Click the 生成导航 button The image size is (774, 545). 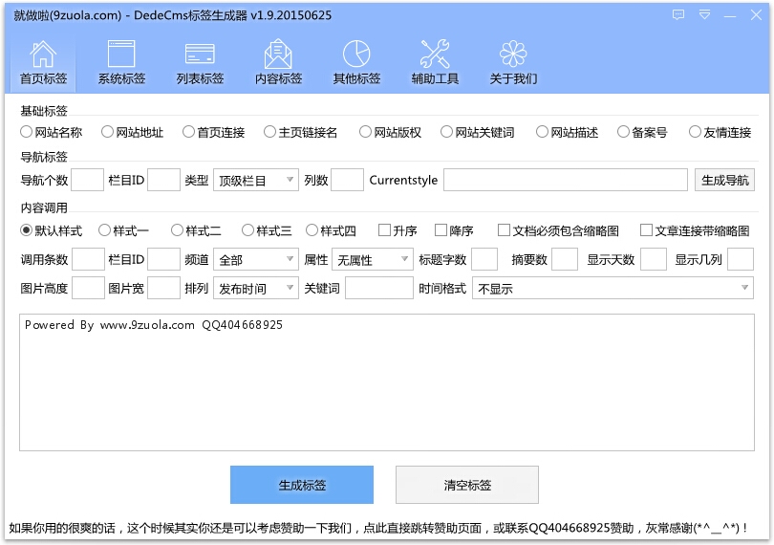tap(724, 180)
